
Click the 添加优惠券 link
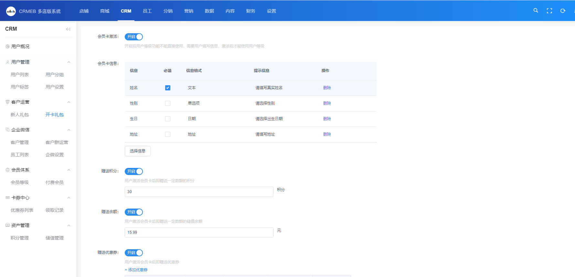tap(136, 270)
